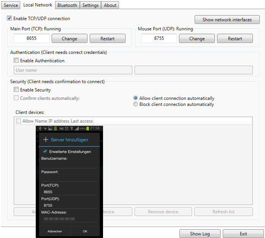Viewport: 265px width, 238px height.
Task: Tap the plus icon next to Server hinzufügen
Action: pos(46,140)
